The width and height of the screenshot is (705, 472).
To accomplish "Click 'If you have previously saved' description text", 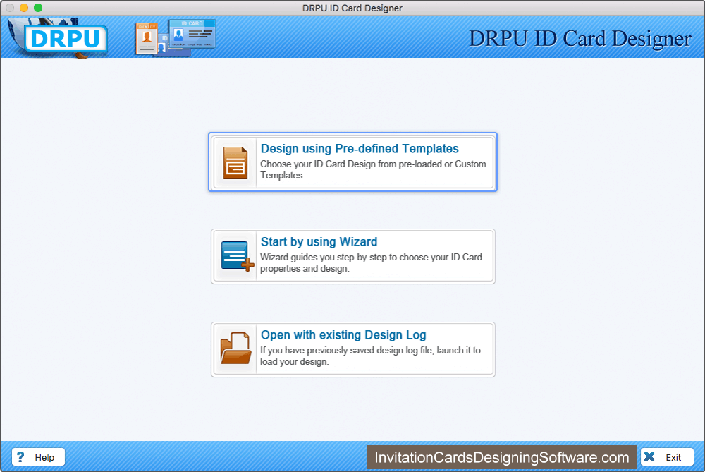I will (x=371, y=356).
